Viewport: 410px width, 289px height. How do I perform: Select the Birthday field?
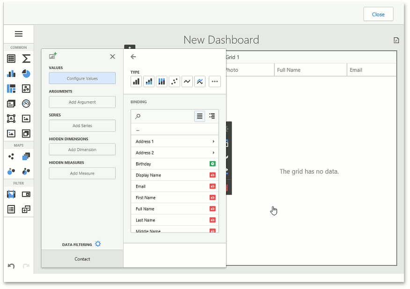click(175, 164)
